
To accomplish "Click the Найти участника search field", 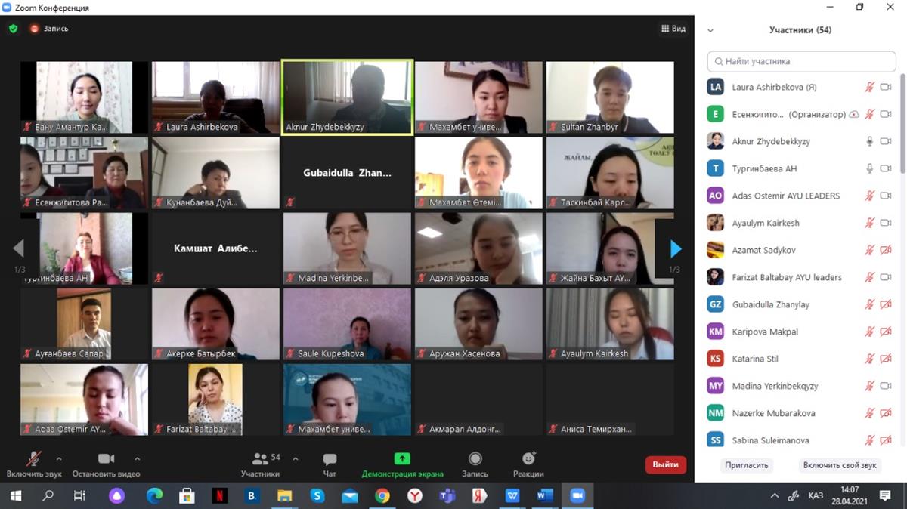I will 801,61.
